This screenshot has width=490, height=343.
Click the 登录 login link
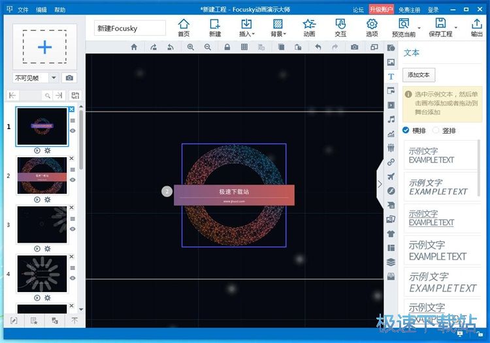tap(433, 10)
